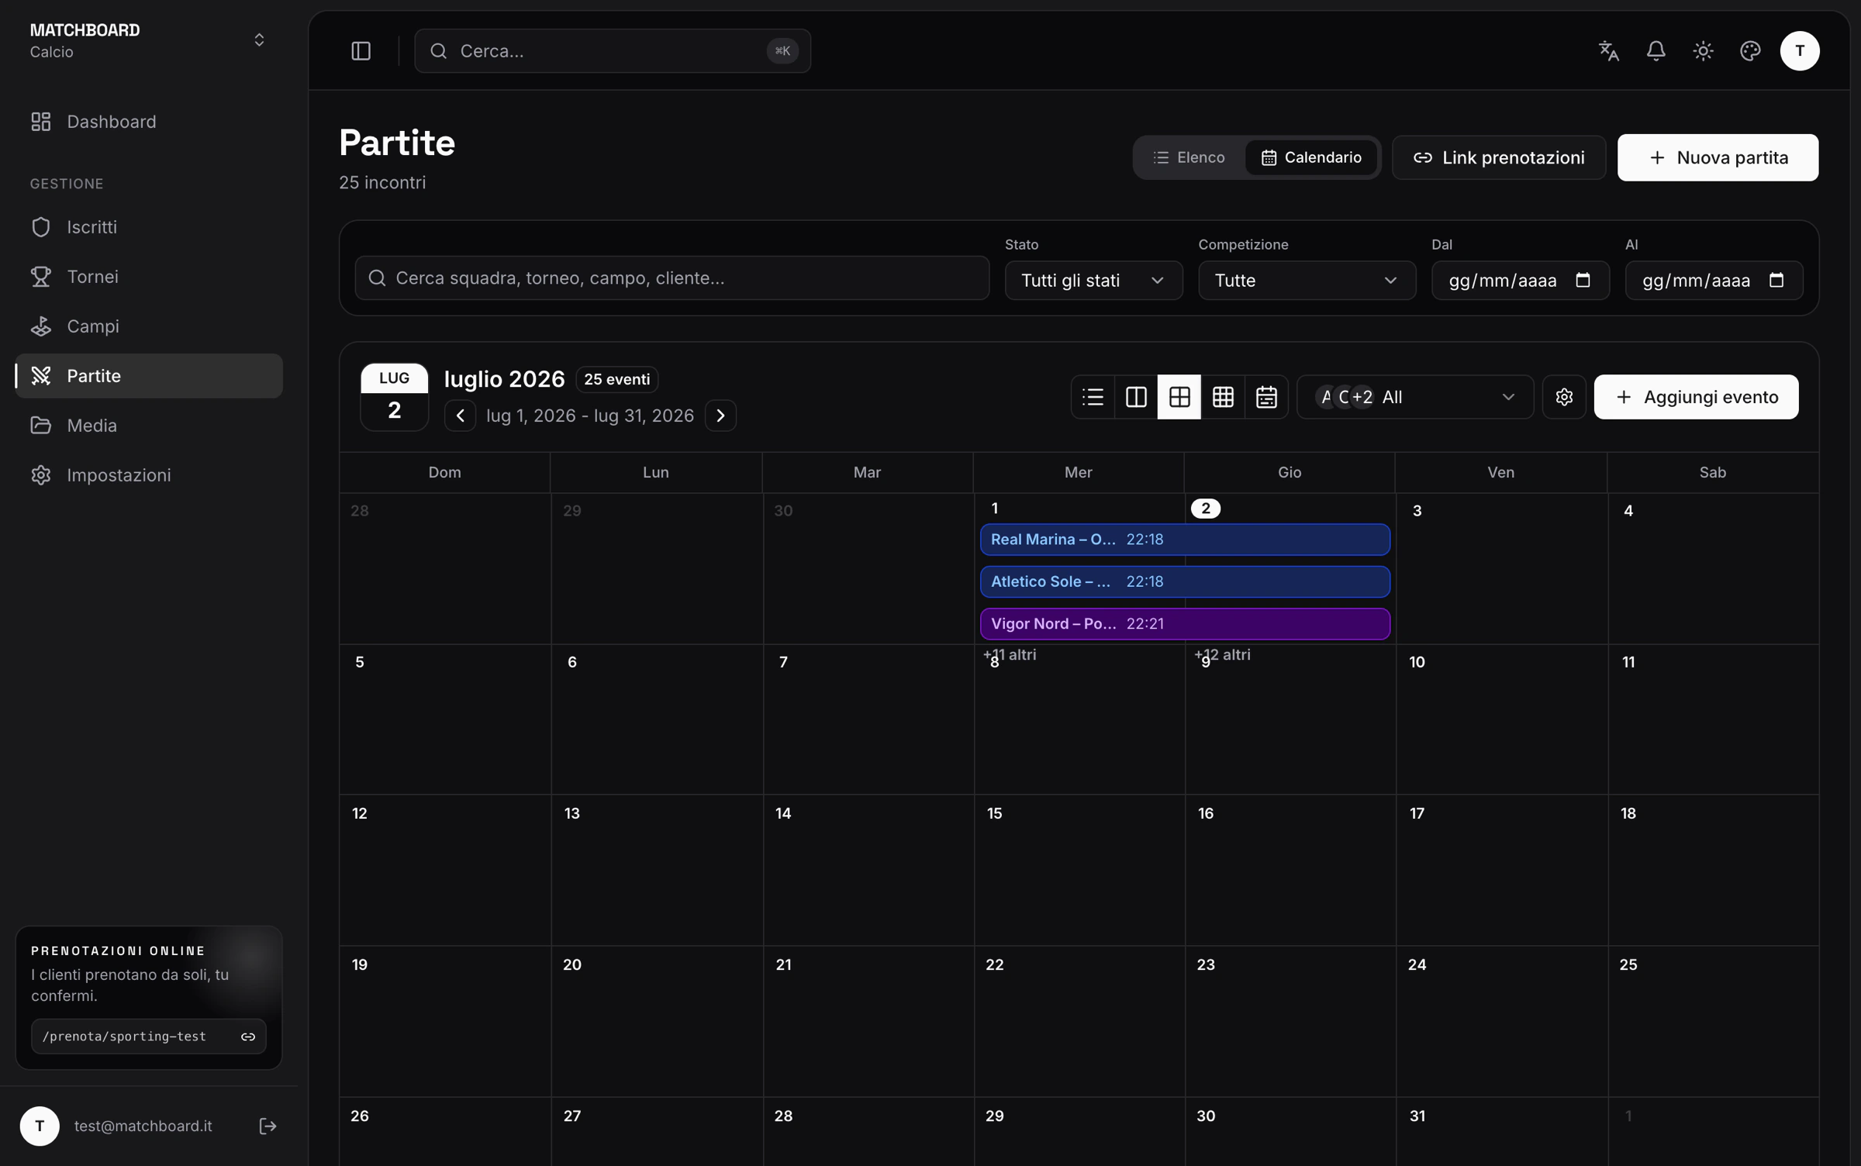This screenshot has width=1861, height=1166.
Task: Copy the /prenota/sporting-test link icon
Action: (248, 1037)
